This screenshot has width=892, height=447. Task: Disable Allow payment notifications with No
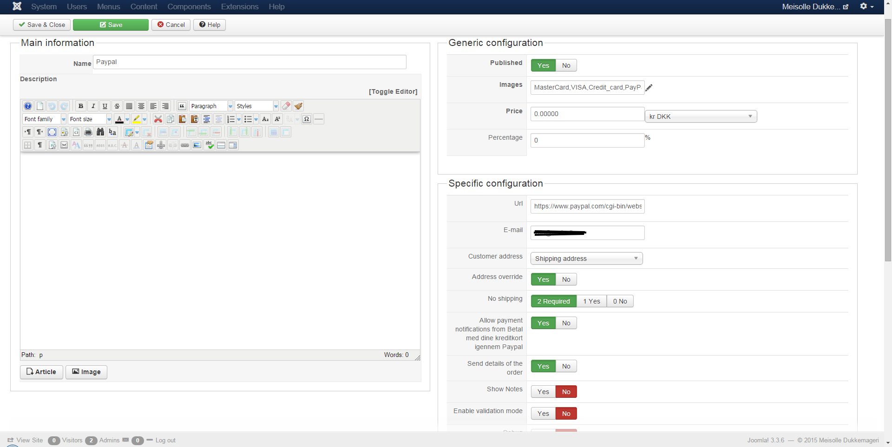[566, 323]
